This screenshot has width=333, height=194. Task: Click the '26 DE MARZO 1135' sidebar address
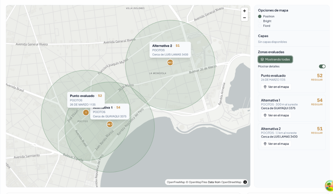(273, 80)
